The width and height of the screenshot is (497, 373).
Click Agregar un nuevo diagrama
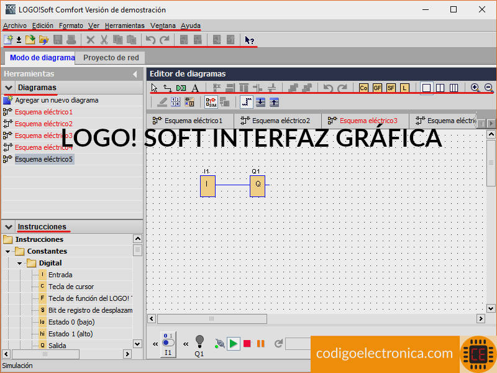click(x=56, y=100)
